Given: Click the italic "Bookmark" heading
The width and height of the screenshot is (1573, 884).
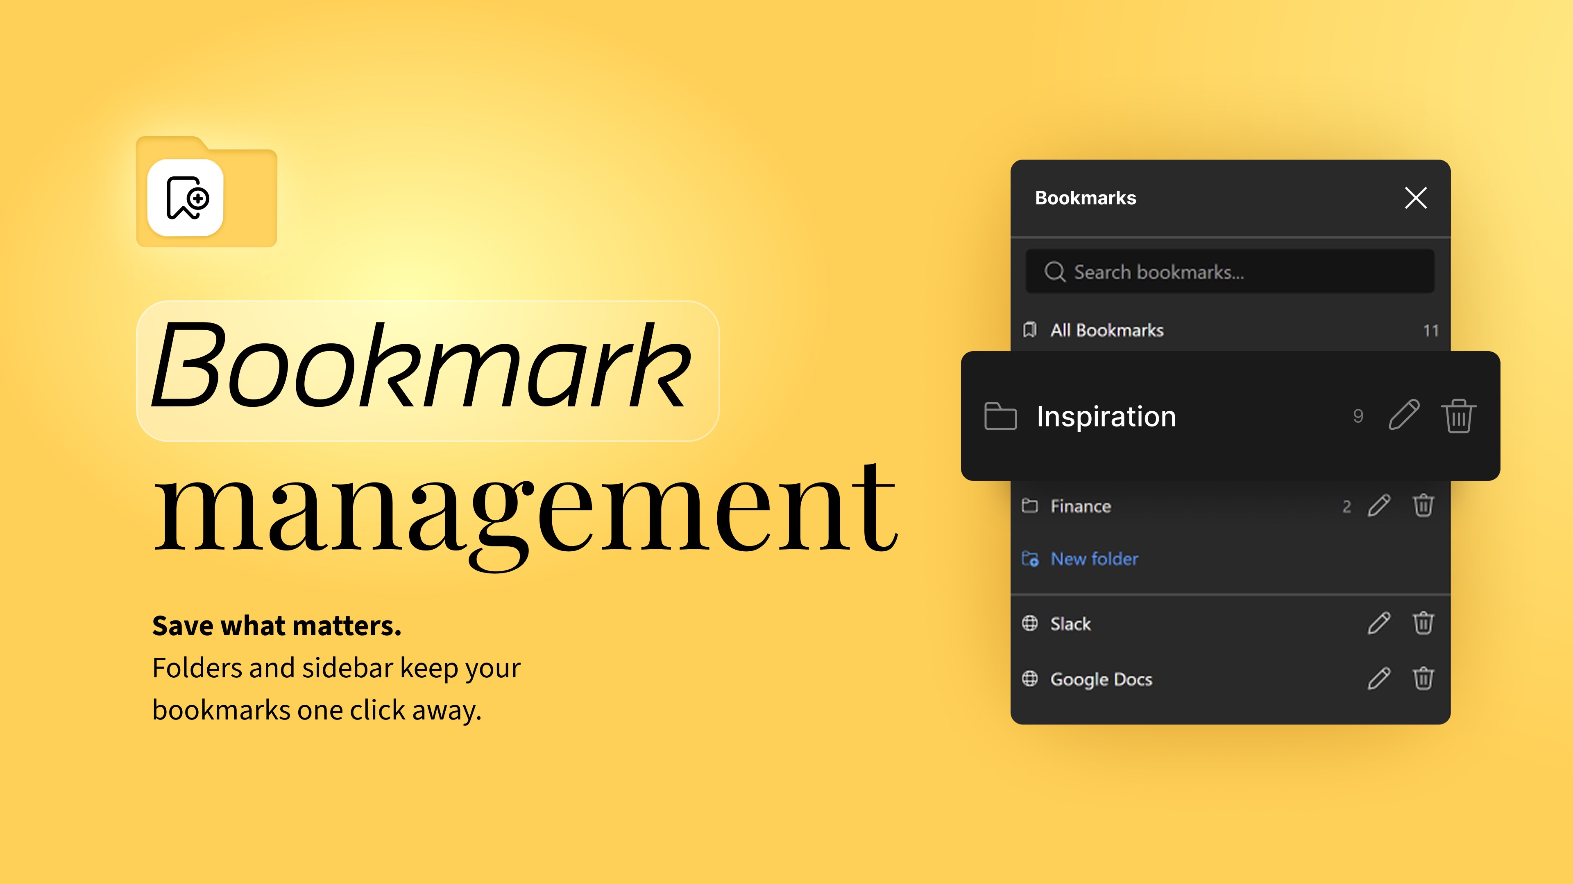Looking at the screenshot, I should coord(422,365).
